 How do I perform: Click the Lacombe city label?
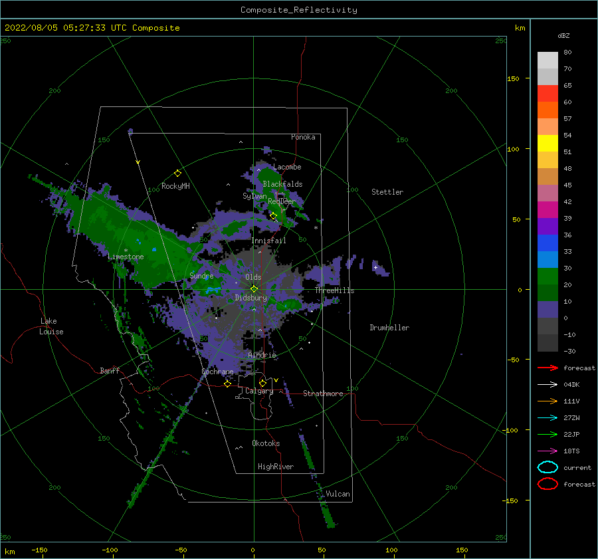(287, 167)
